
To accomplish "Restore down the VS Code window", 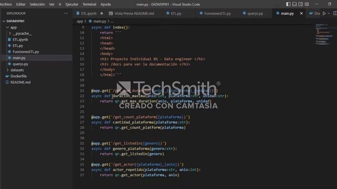I will pyautogui.click(x=329, y=4).
